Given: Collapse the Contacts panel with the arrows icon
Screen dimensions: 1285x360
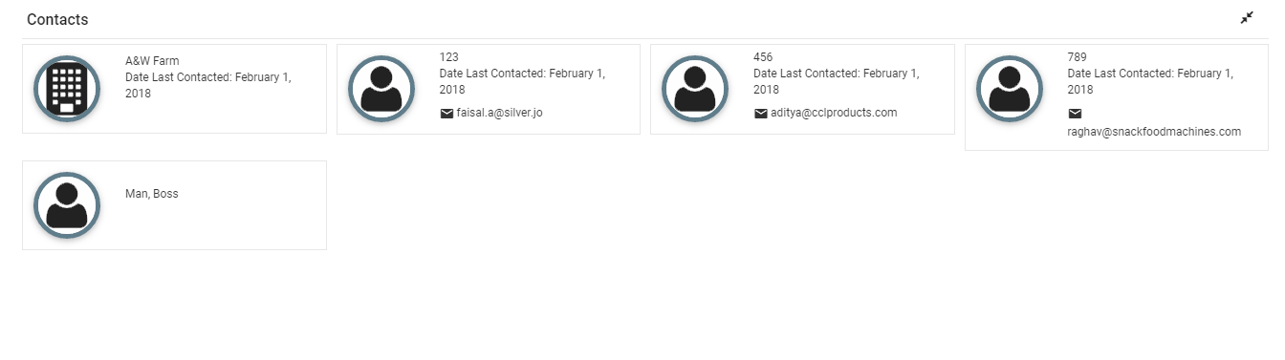Looking at the screenshot, I should pos(1247,18).
